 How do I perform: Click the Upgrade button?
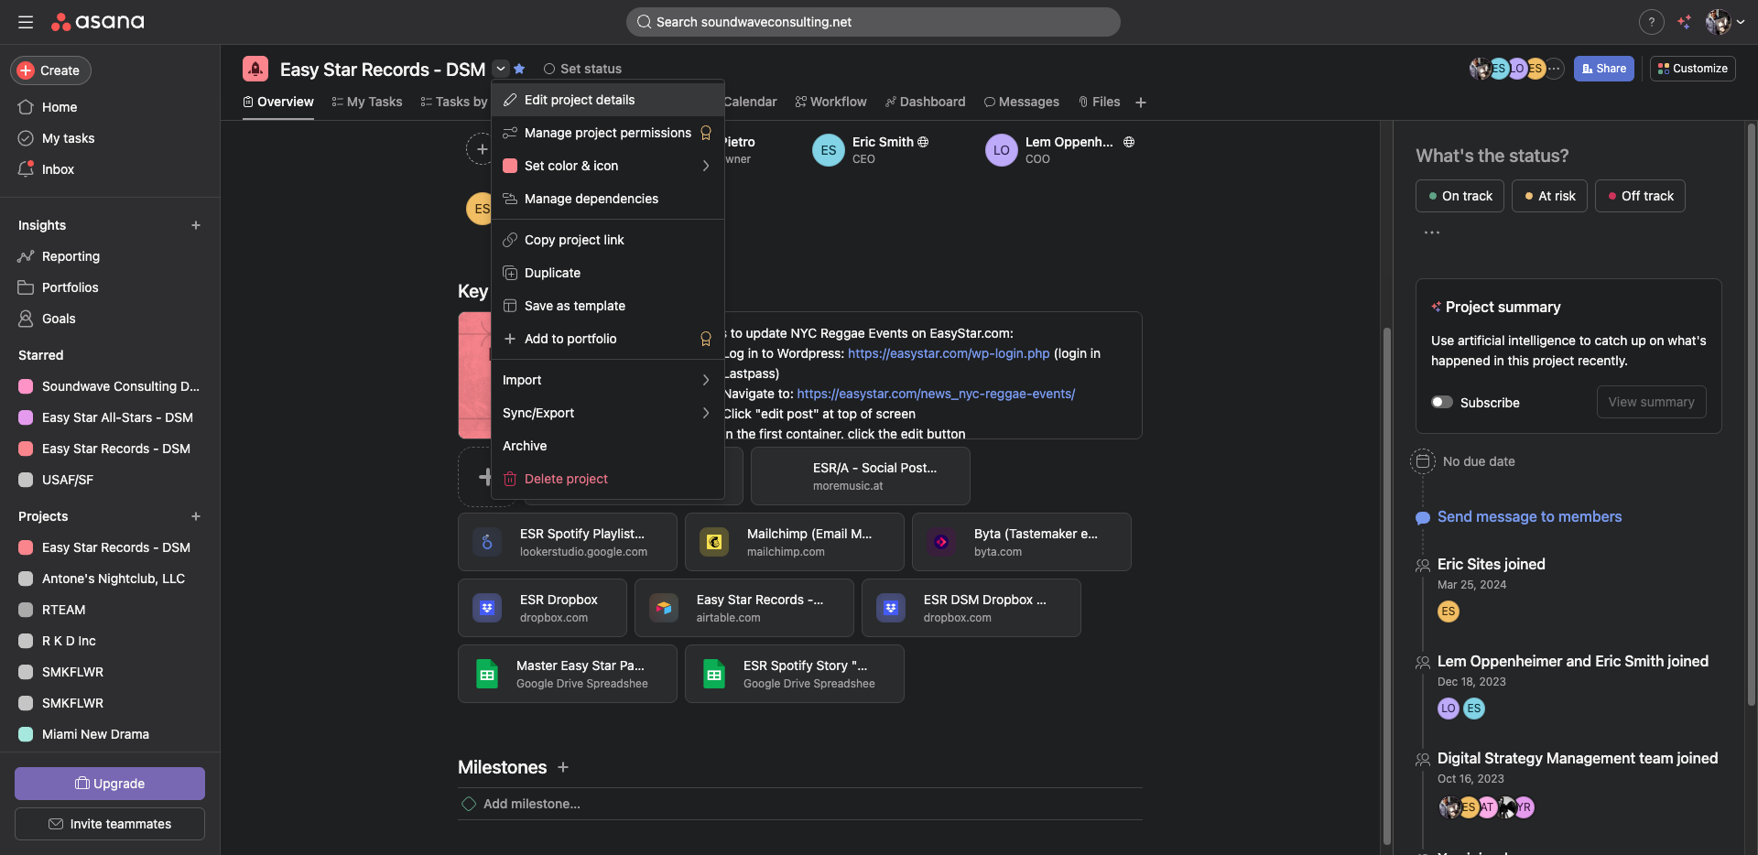pos(110,784)
